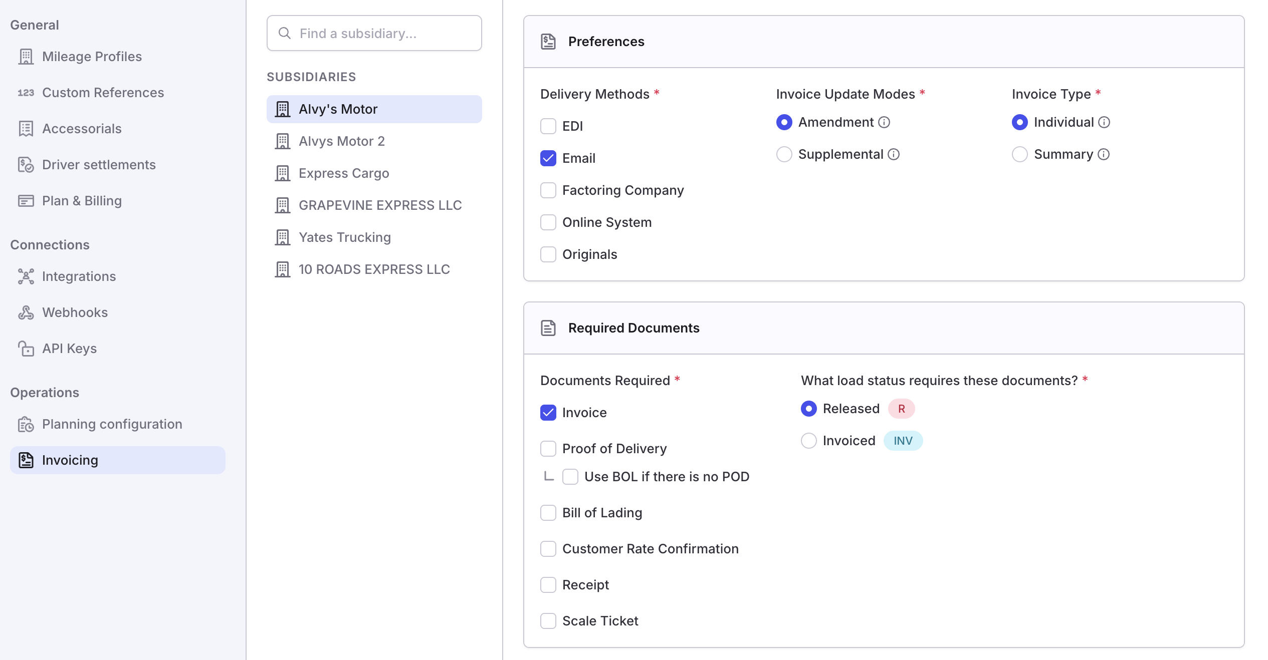Click the Required Documents header icon
Screen dimensions: 1268x660
(548, 328)
